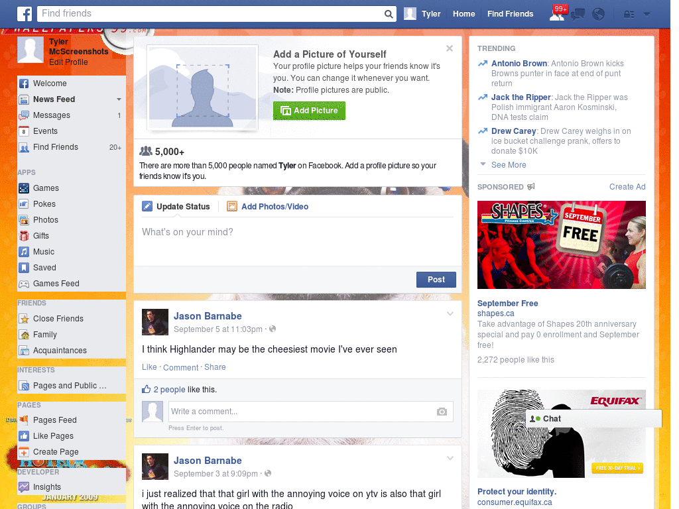Viewport: 679px width, 509px height.
Task: Click the Messages sidebar icon
Action: (24, 115)
